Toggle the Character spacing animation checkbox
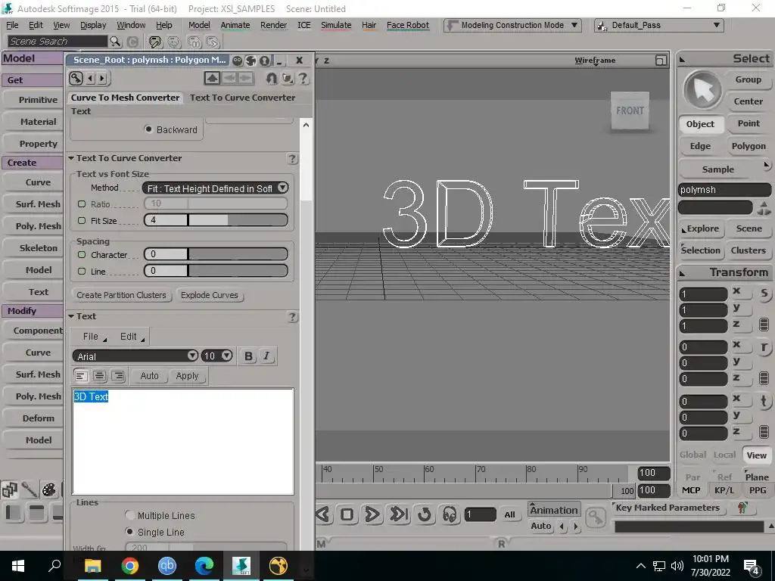The height and width of the screenshot is (581, 775). pyautogui.click(x=82, y=255)
